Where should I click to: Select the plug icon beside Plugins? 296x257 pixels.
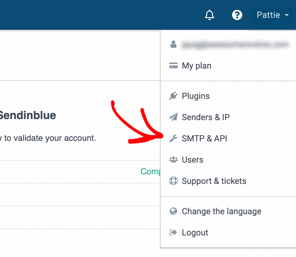tap(173, 96)
